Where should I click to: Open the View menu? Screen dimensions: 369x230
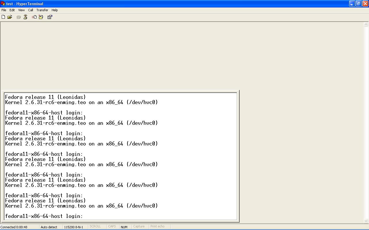(x=21, y=10)
